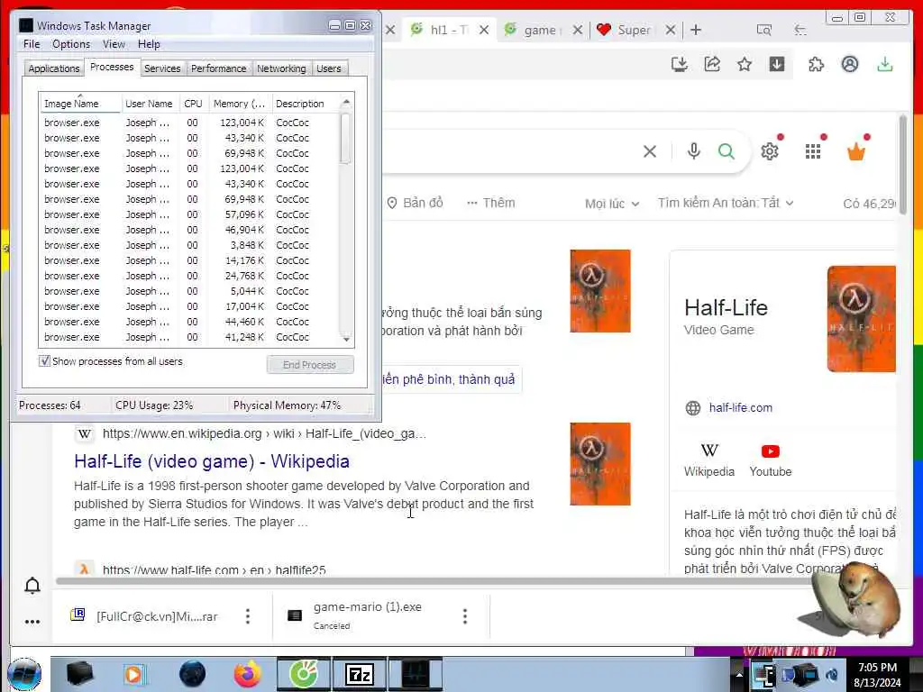The height and width of the screenshot is (692, 923).
Task: Open a new browser tab with plus
Action: click(x=696, y=30)
